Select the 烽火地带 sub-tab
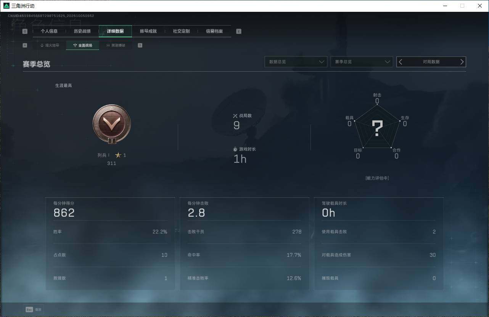Image resolution: width=489 pixels, height=317 pixels. pyautogui.click(x=50, y=45)
